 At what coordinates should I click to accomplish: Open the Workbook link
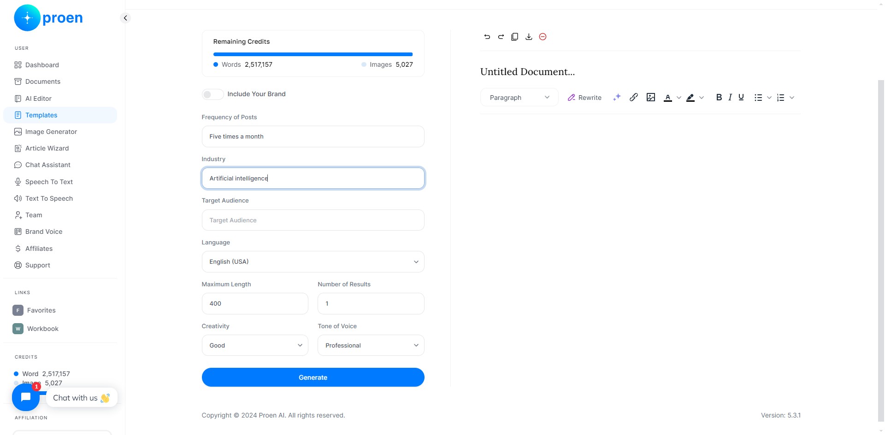coord(35,329)
